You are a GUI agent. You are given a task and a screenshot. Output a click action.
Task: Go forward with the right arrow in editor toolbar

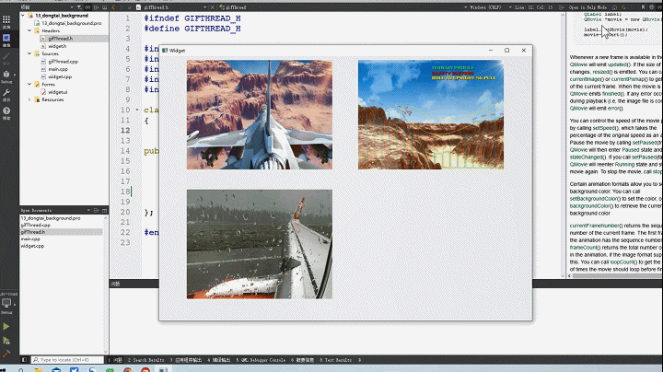pos(122,7)
